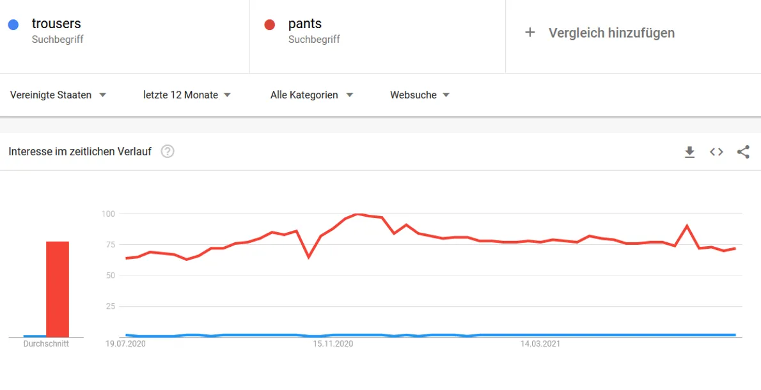Screen dimensions: 761x390
Task: Open the embed code icon
Action: pos(716,152)
